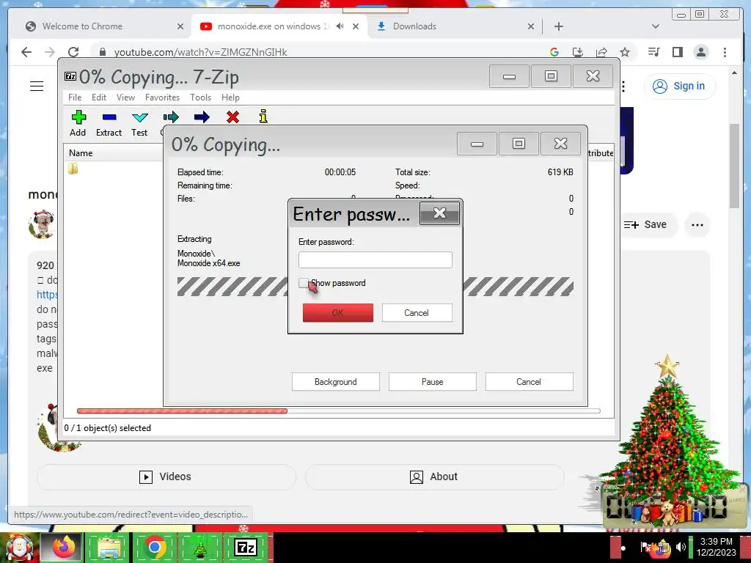Open the Santa Start button
The image size is (751, 563).
(x=19, y=547)
